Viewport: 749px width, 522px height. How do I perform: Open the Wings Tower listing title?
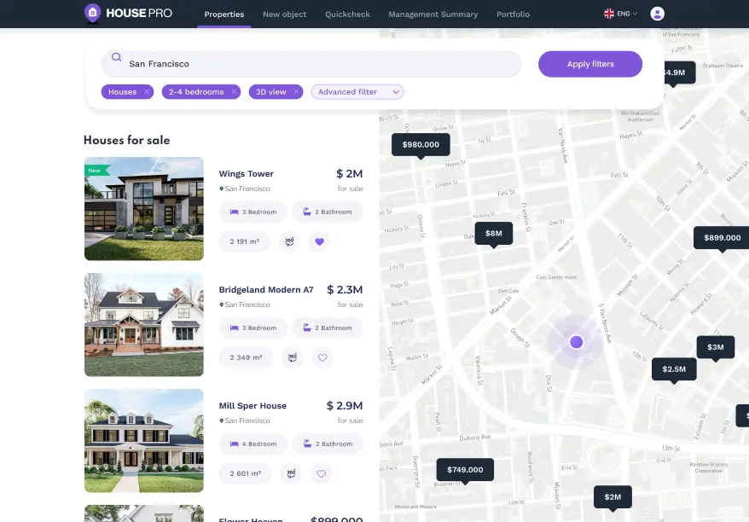[x=247, y=174]
